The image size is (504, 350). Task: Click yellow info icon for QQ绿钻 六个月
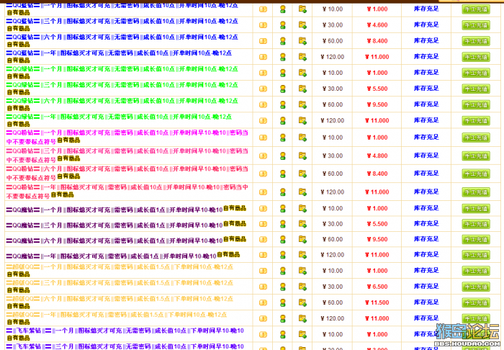pyautogui.click(x=263, y=104)
